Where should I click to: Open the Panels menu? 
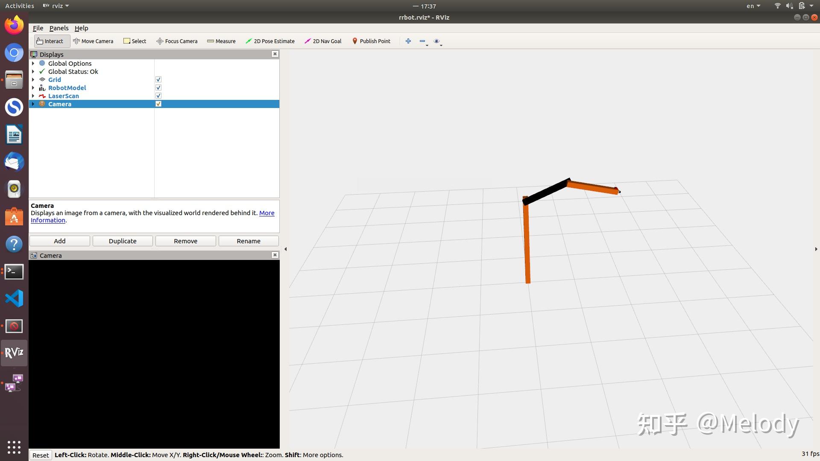[x=59, y=28]
